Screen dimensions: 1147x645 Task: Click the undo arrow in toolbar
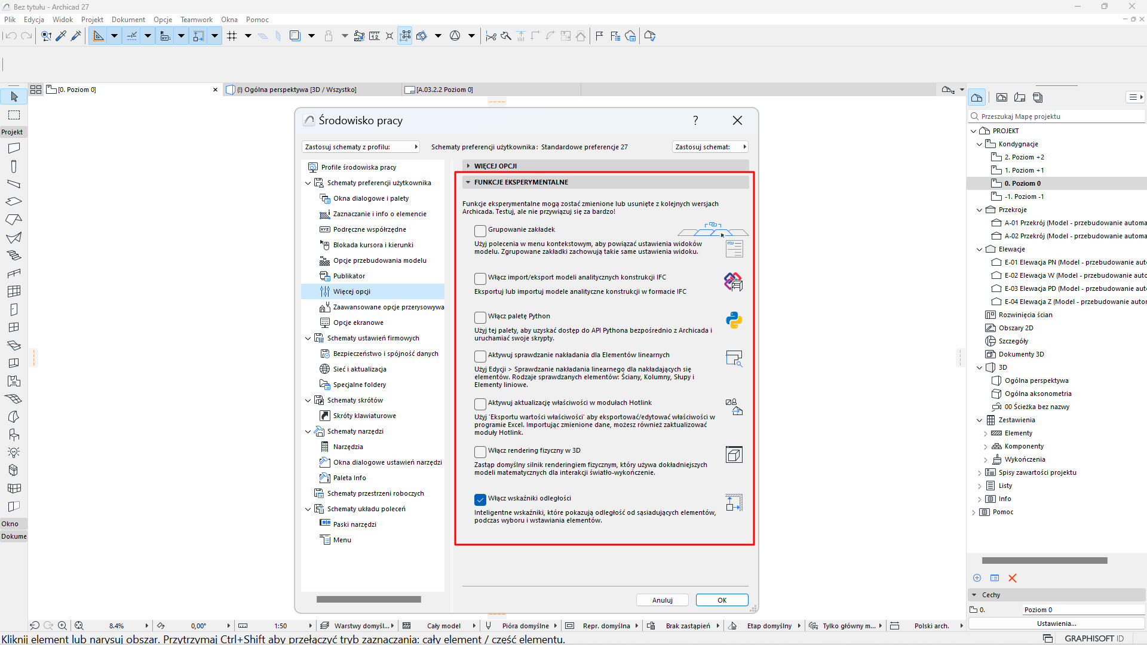[11, 36]
